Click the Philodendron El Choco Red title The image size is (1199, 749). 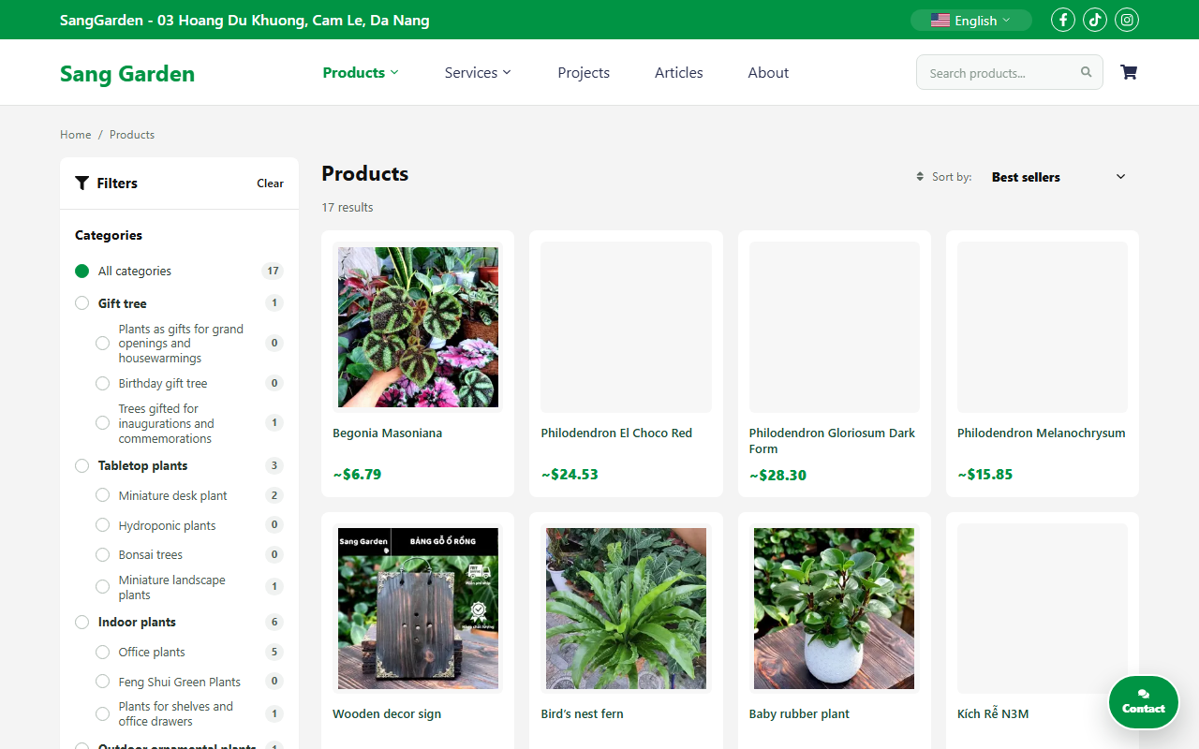pos(616,433)
